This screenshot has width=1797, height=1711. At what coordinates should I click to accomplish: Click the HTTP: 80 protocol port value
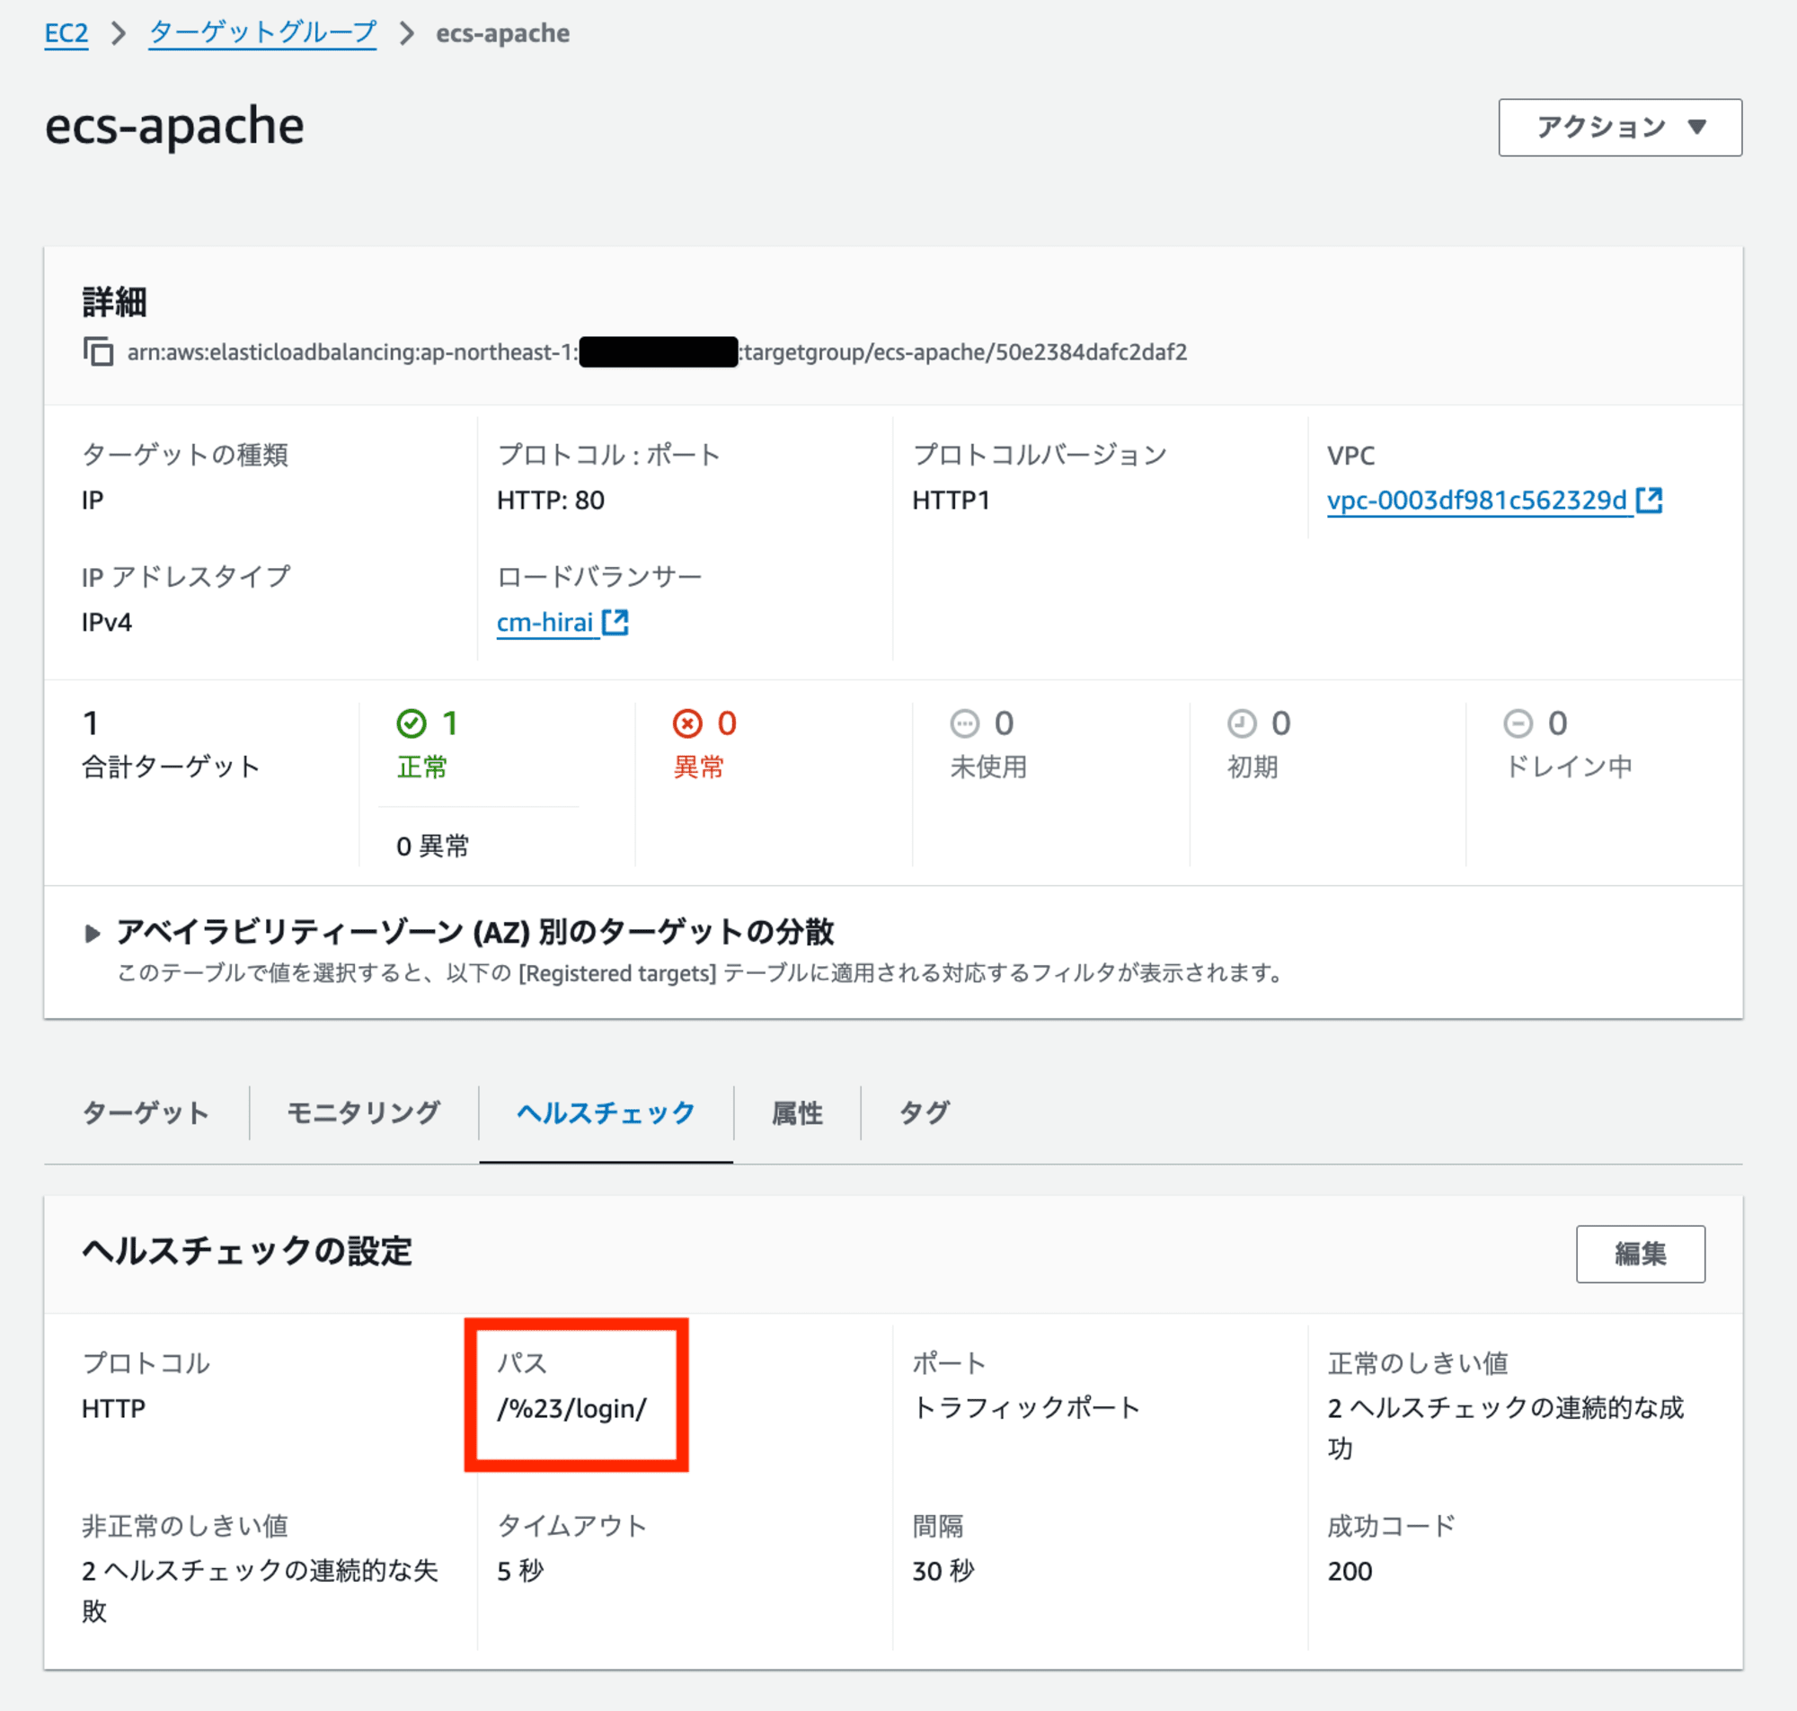pos(551,500)
